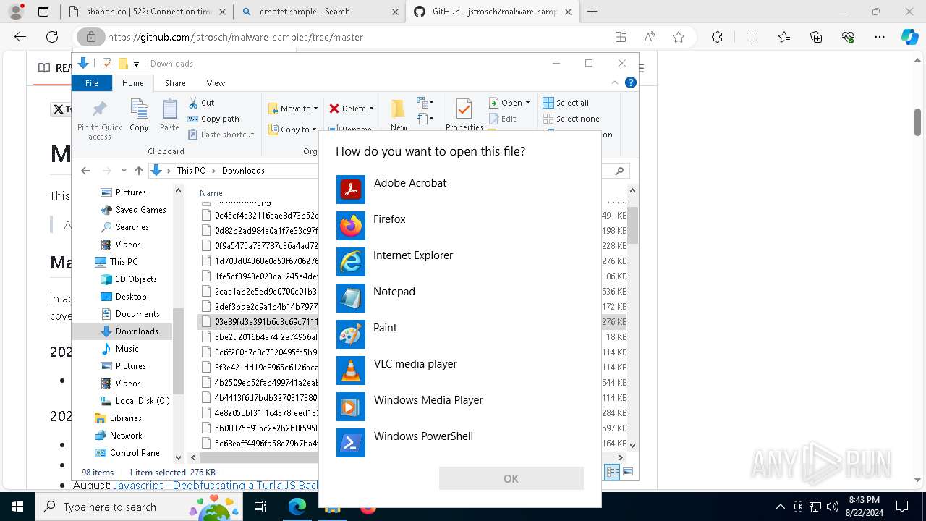This screenshot has height=521, width=926.
Task: Click Downloads in the address breadcrumb
Action: 243,171
